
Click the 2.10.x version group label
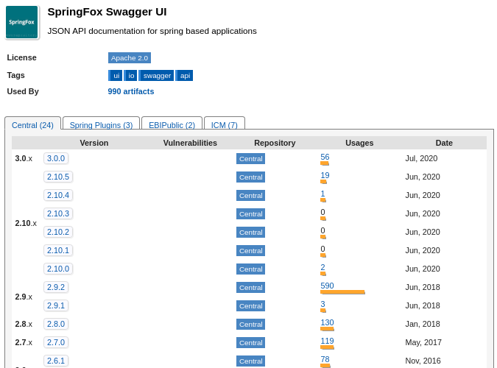(26, 223)
